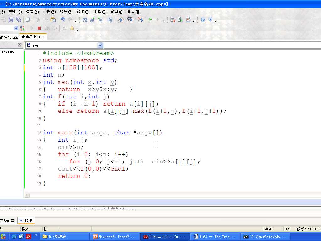The height and width of the screenshot is (241, 321).
Task: Click the Save file toolbar icon
Action: tap(11, 20)
